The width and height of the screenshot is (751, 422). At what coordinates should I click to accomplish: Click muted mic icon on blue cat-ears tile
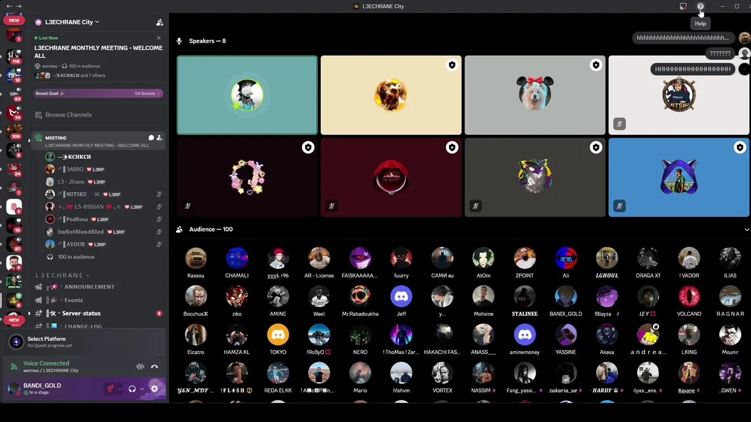[620, 206]
